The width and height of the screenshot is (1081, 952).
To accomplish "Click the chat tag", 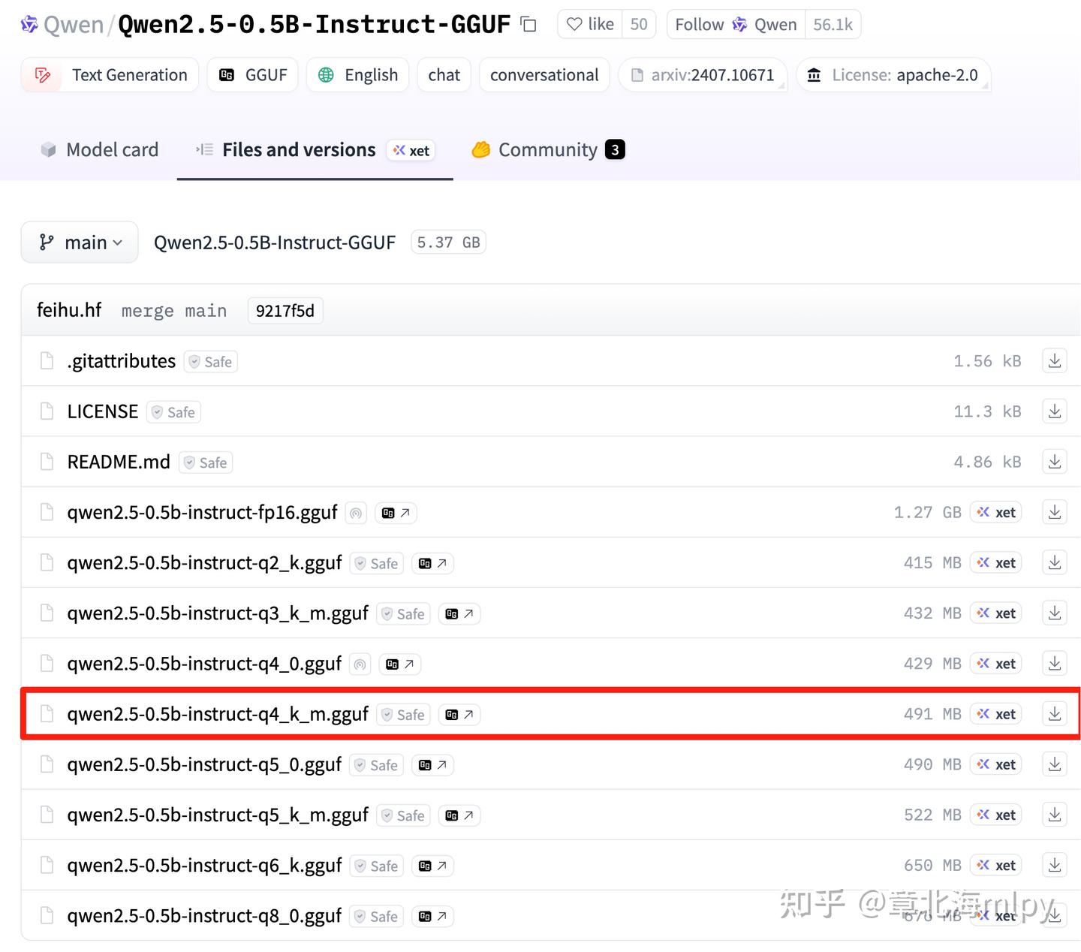I will coord(444,75).
